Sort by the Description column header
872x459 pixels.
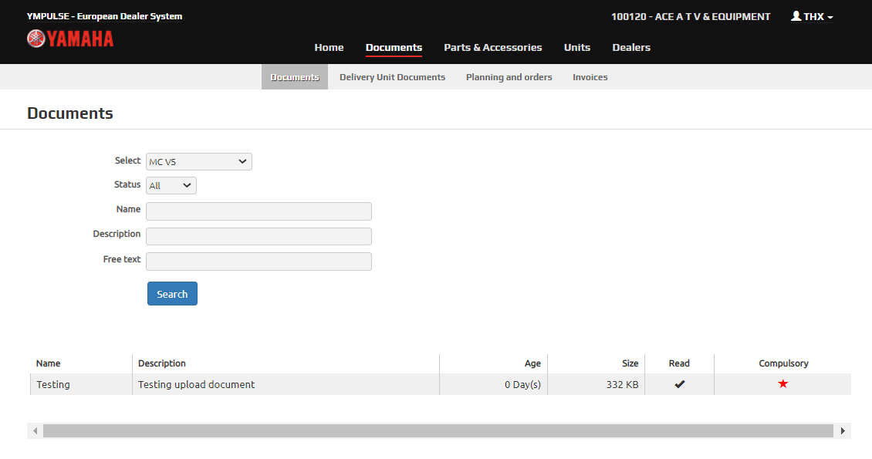[162, 363]
